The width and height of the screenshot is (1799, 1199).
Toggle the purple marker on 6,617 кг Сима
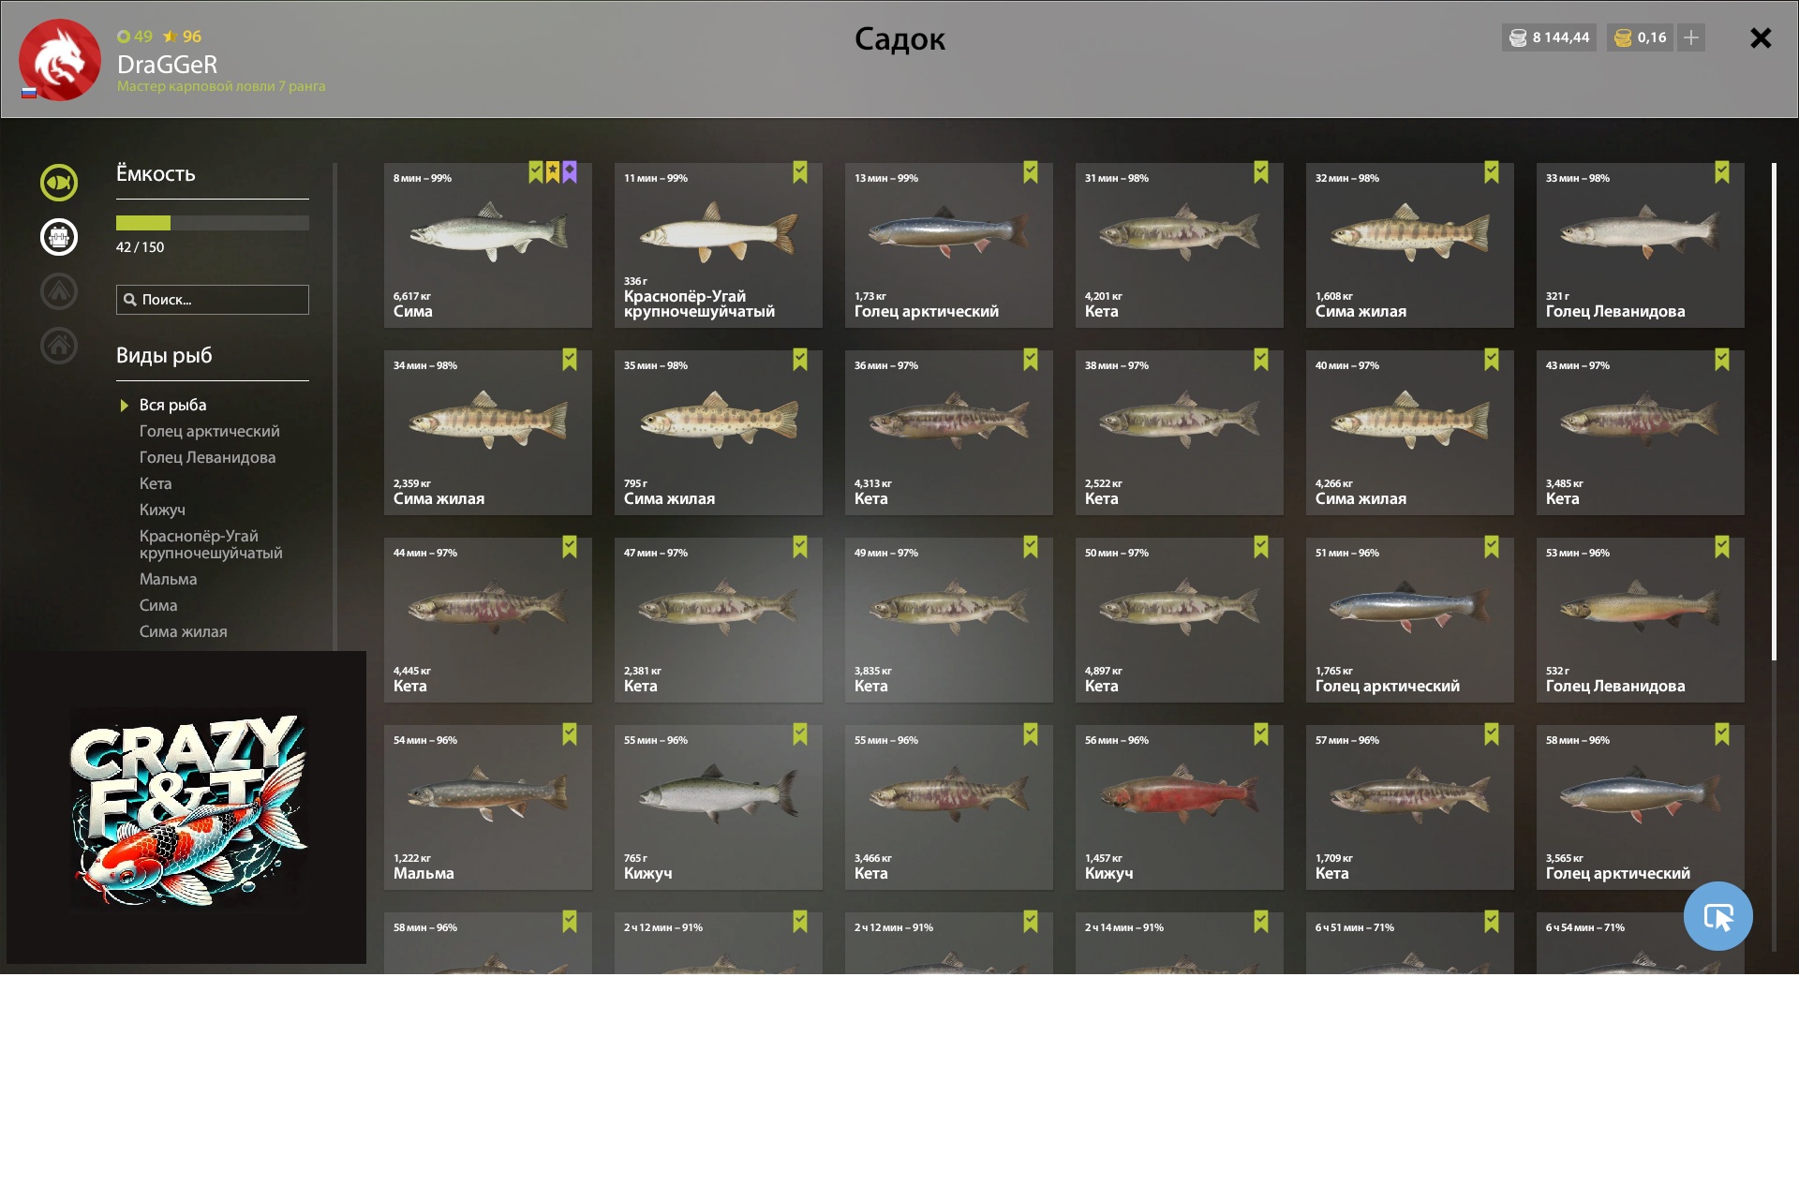coord(570,172)
